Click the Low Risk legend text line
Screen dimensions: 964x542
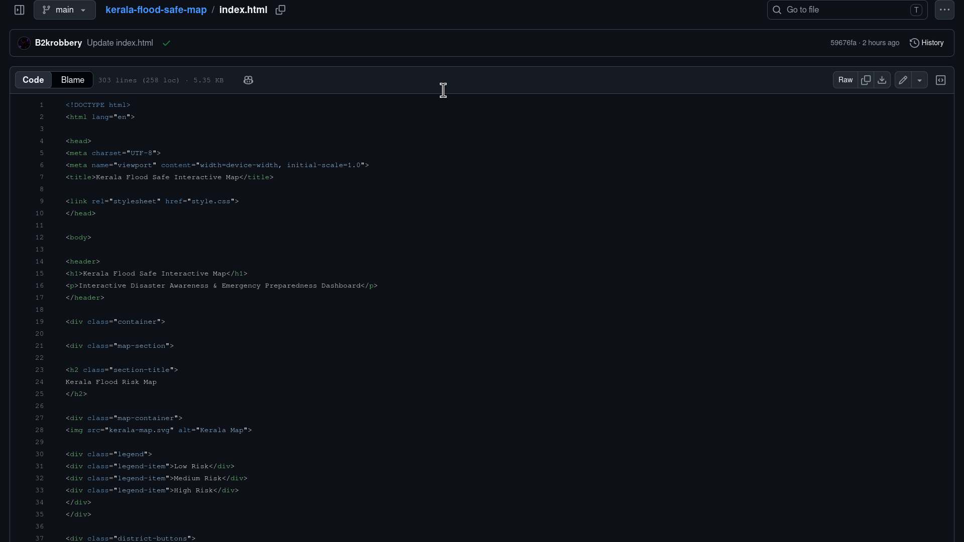coord(150,466)
